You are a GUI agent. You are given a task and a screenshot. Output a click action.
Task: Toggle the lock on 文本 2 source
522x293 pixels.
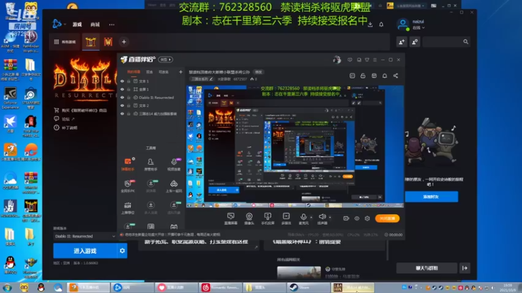tap(129, 105)
